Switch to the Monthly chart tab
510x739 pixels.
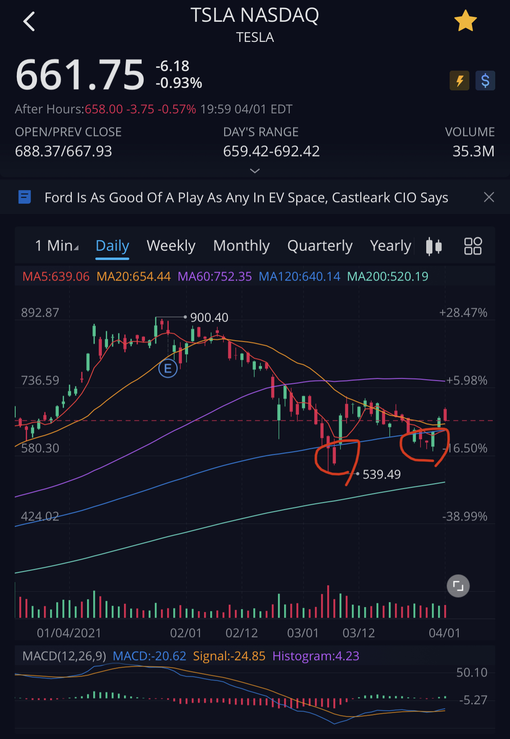241,246
